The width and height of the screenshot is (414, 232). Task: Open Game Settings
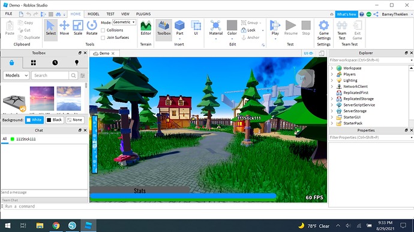coord(324,30)
